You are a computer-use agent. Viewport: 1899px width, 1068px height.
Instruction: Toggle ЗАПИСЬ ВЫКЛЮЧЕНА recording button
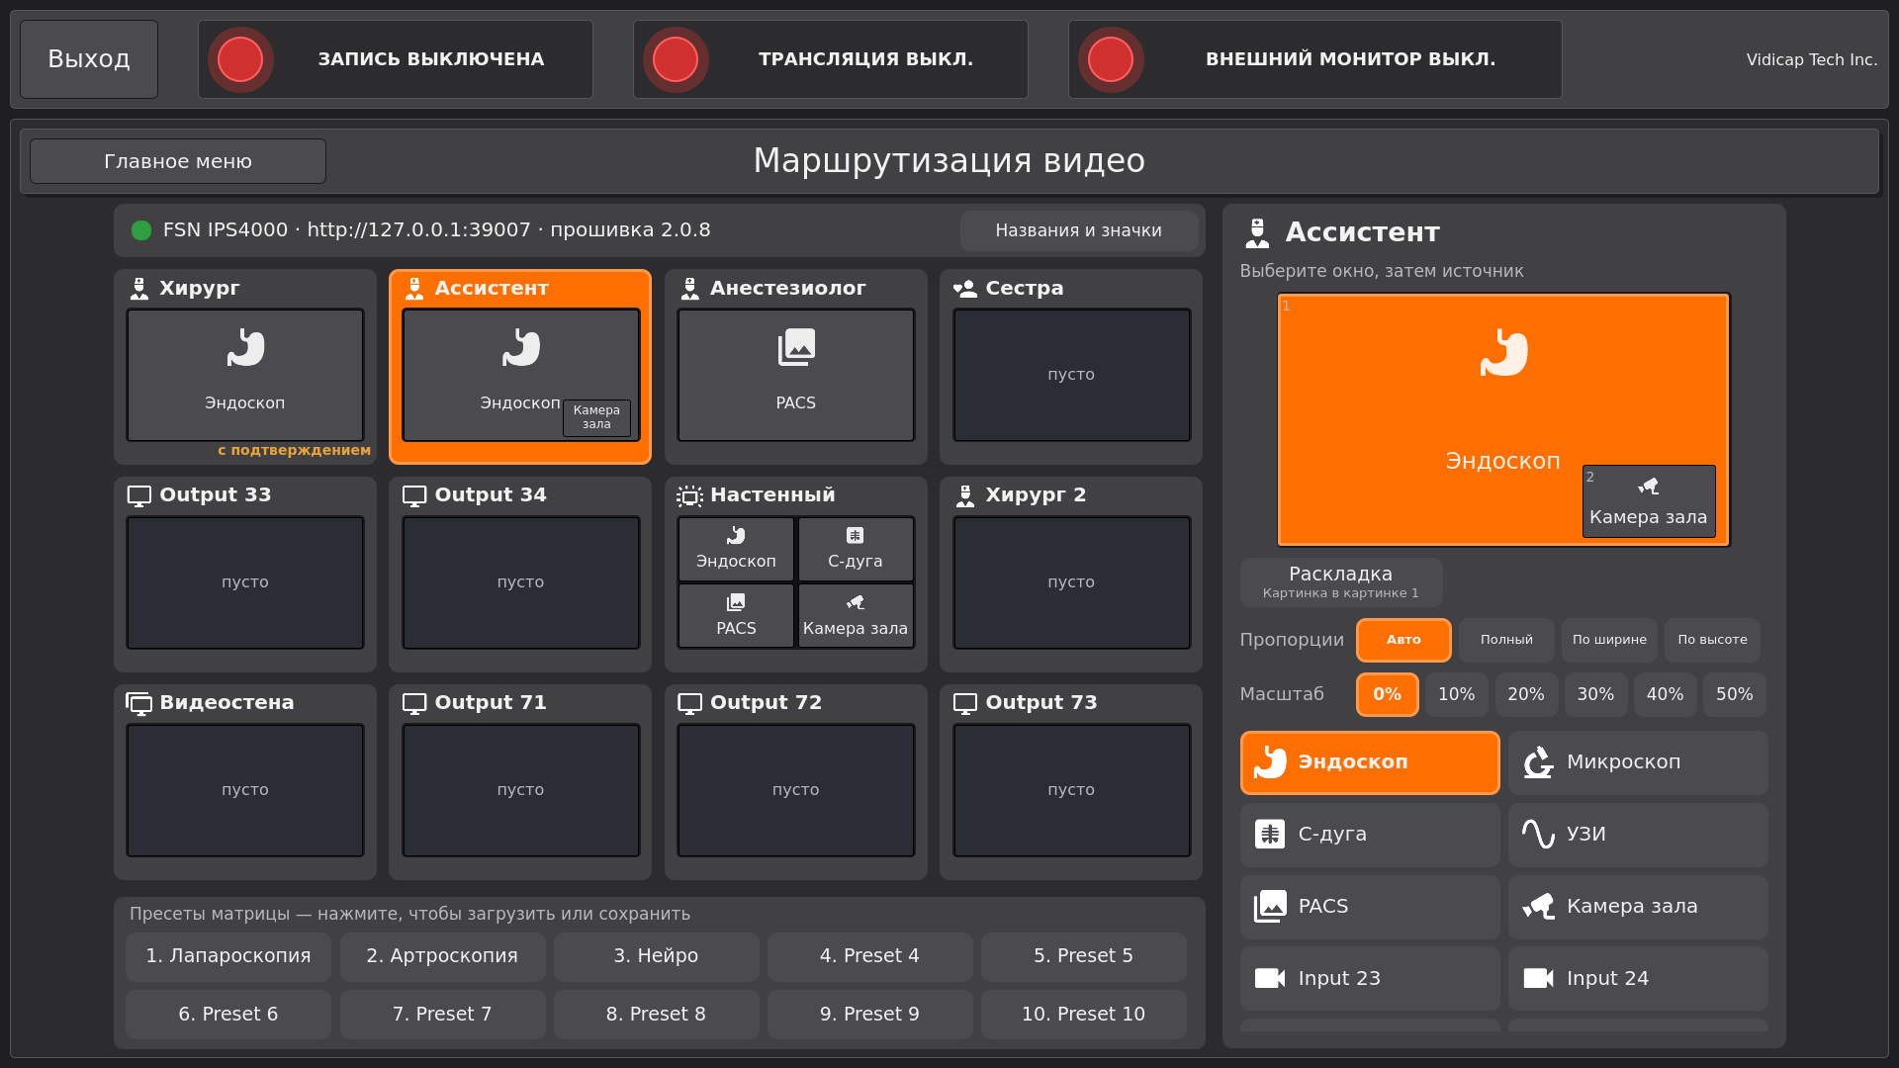click(396, 59)
